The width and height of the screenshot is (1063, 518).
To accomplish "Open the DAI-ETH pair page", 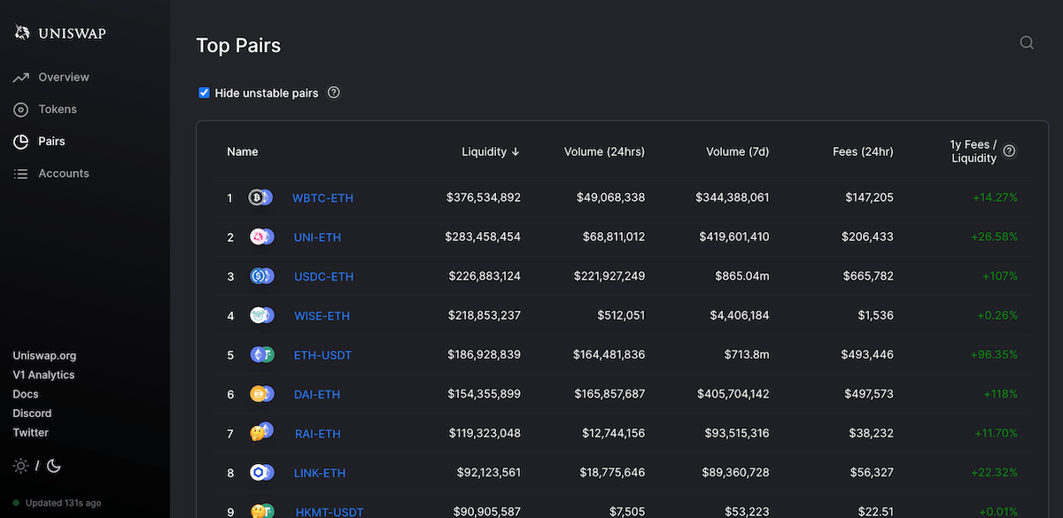I will (x=317, y=395).
